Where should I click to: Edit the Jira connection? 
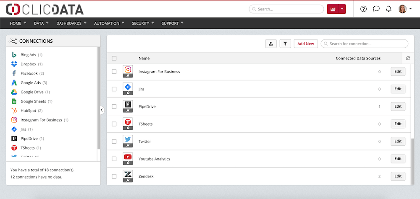point(398,89)
